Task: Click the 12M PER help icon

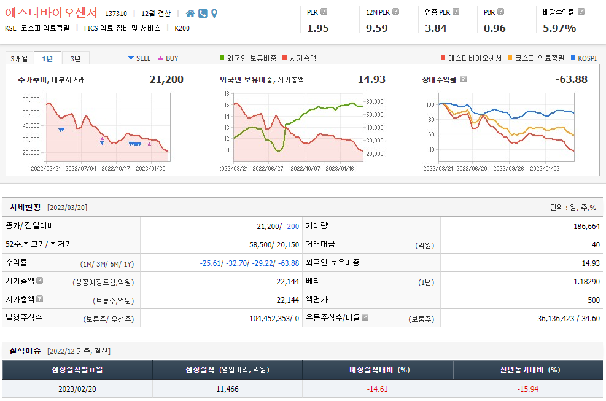Action: click(x=395, y=11)
